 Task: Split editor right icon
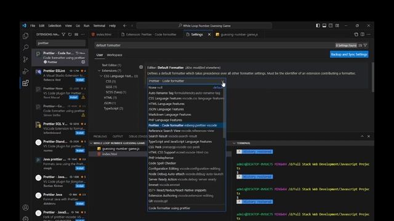click(x=363, y=34)
